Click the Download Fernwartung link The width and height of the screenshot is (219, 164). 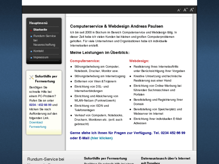[38, 125]
